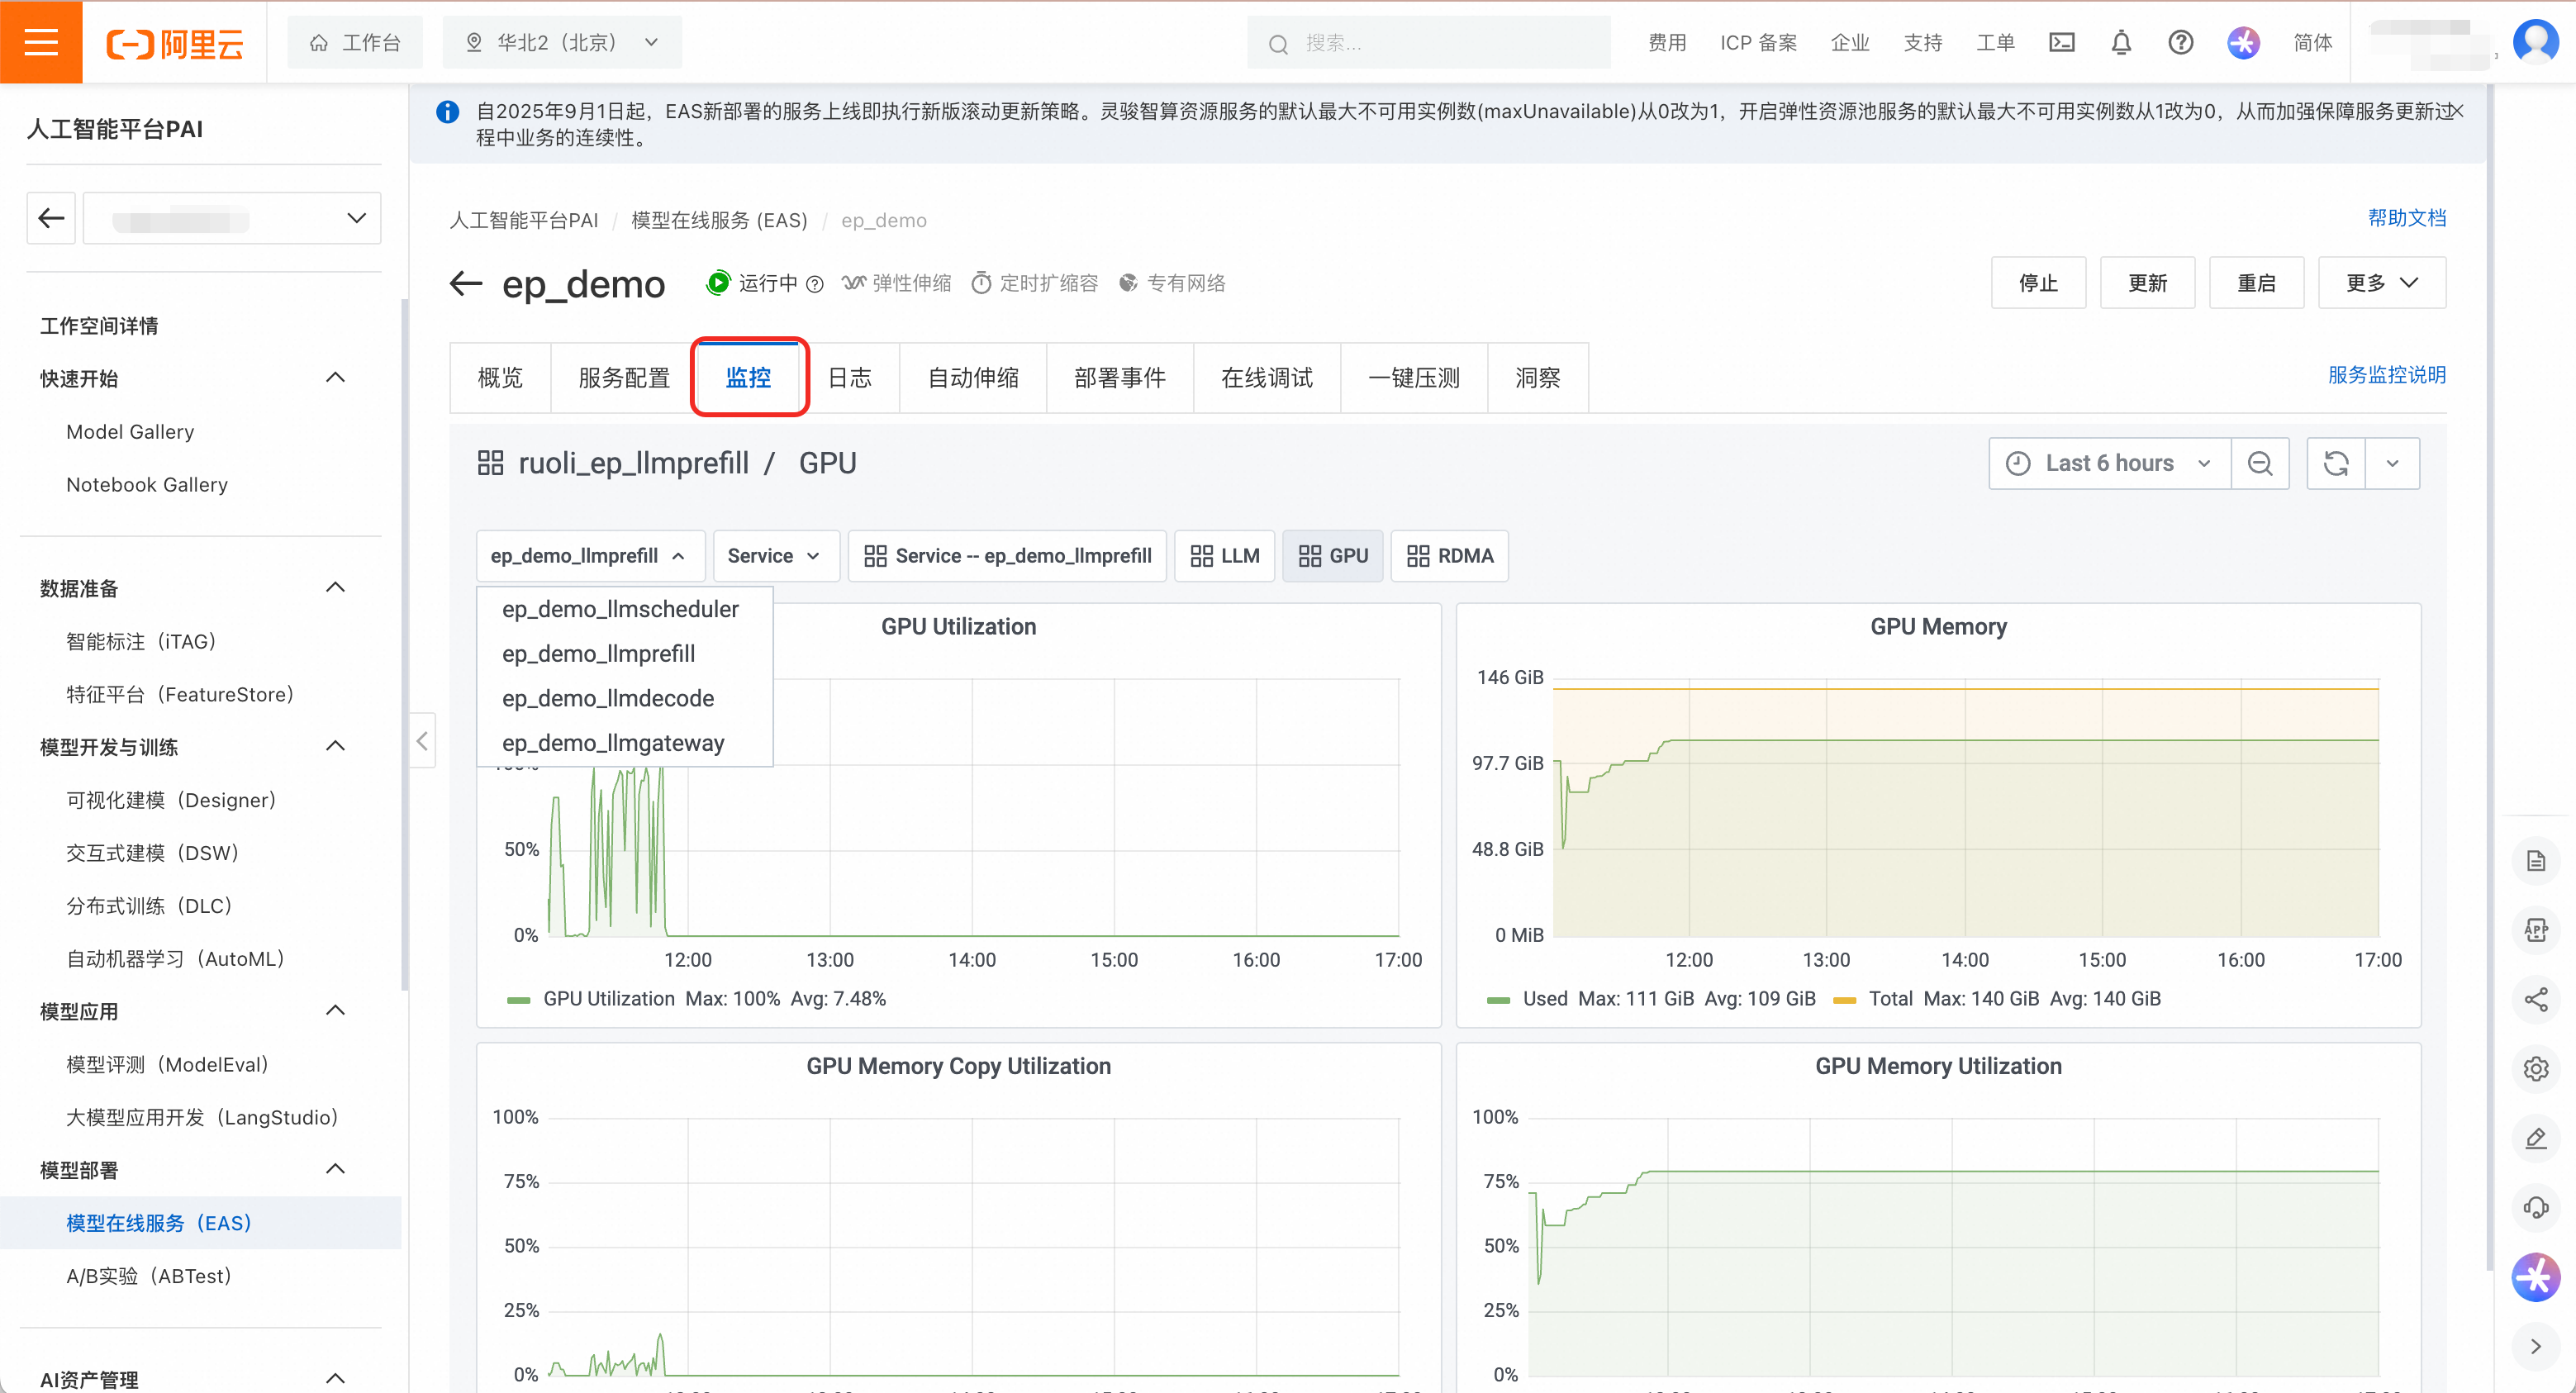Open the settings gear in right sidebar
This screenshot has height=1393, width=2576.
tap(2535, 1068)
